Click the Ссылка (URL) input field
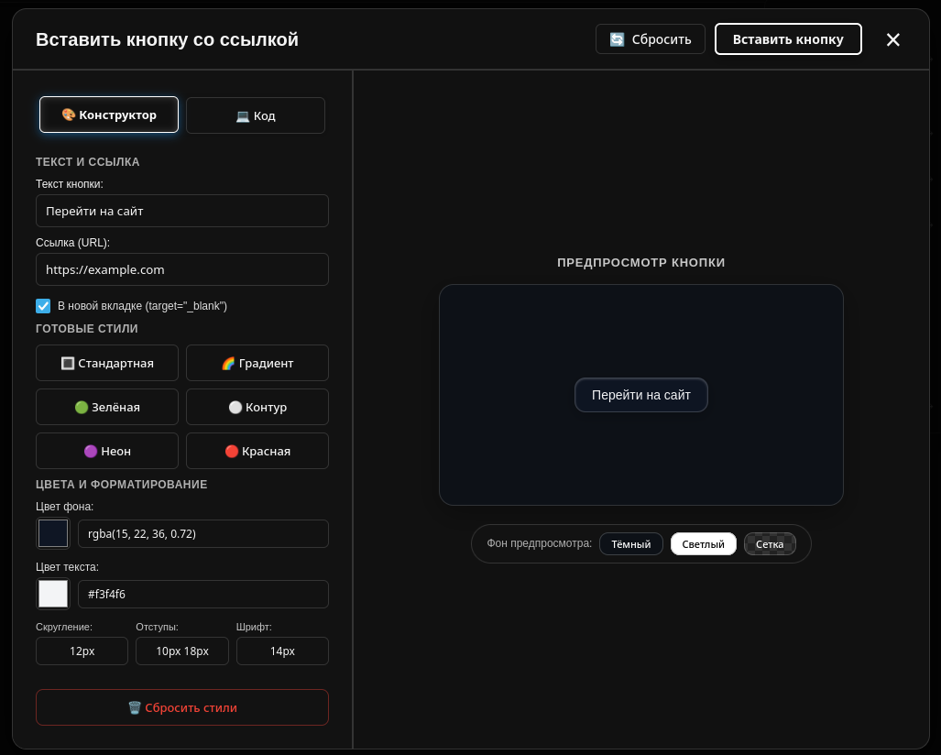This screenshot has height=755, width=941. [x=181, y=269]
